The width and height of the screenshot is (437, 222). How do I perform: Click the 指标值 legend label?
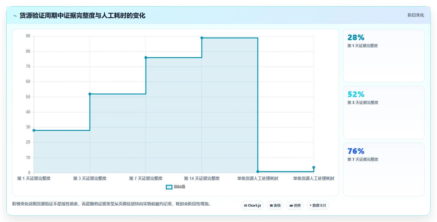click(180, 187)
